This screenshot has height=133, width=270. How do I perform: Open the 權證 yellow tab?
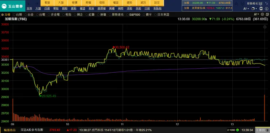[x=116, y=3]
